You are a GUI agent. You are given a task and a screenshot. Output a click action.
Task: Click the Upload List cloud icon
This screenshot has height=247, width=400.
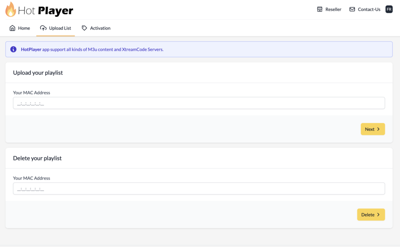pos(43,28)
